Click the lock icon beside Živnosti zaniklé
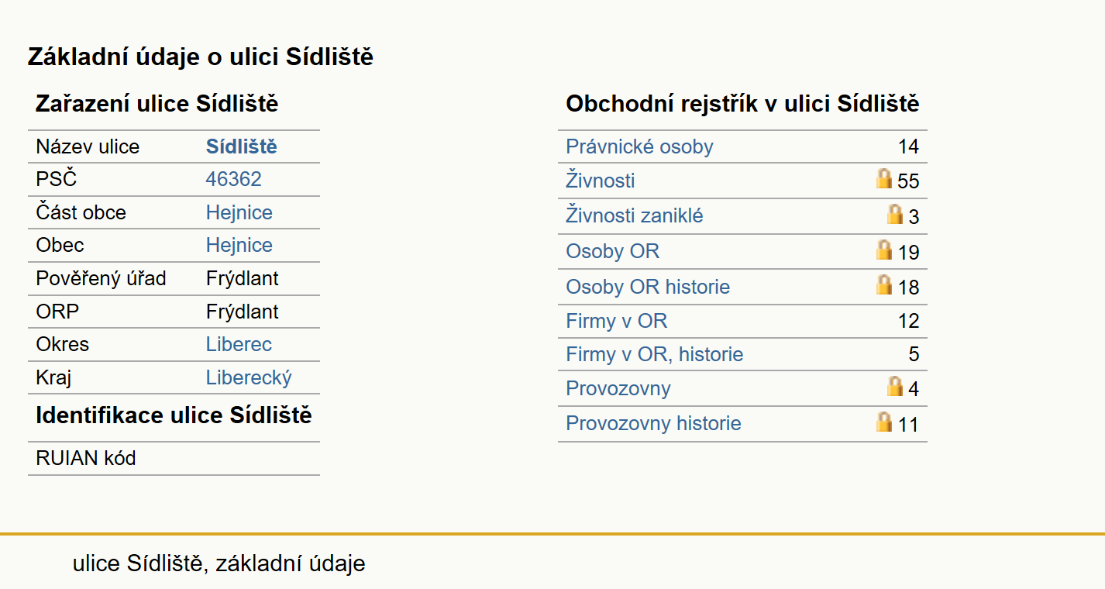The width and height of the screenshot is (1105, 589). point(895,214)
